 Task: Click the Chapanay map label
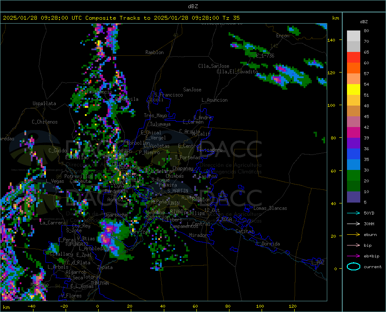pos(183,168)
